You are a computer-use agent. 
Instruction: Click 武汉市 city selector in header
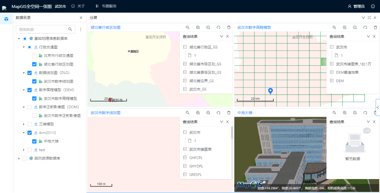(60, 7)
